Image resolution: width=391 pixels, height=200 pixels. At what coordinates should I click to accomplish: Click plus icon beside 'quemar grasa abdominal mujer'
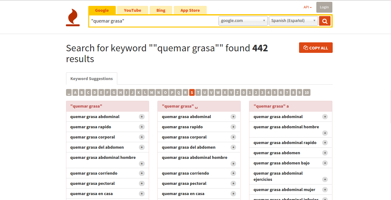(325, 189)
